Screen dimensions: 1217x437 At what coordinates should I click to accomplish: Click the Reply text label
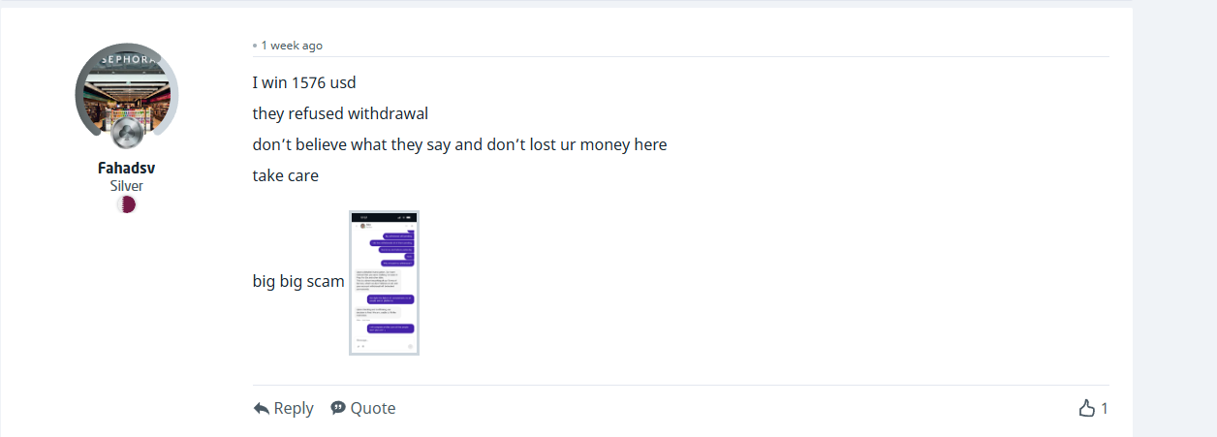pos(294,408)
